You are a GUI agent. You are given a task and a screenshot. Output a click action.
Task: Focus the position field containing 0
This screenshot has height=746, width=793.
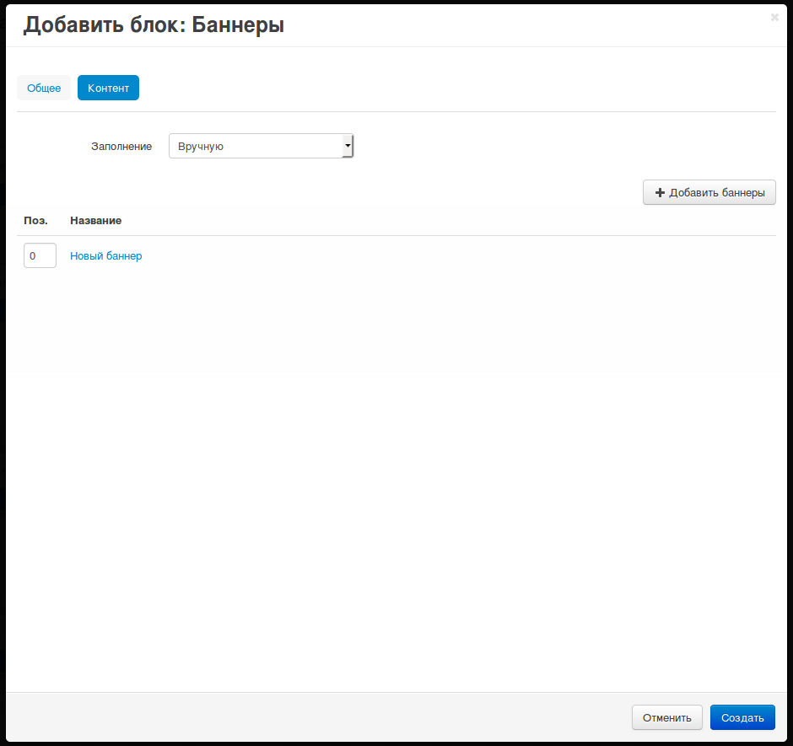[x=40, y=255]
